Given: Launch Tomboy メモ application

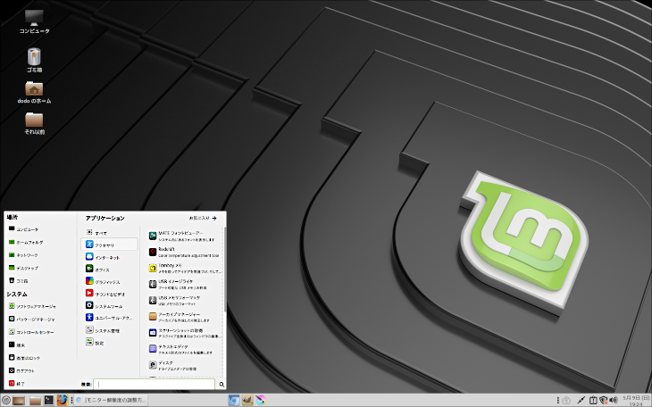Looking at the screenshot, I should click(186, 268).
